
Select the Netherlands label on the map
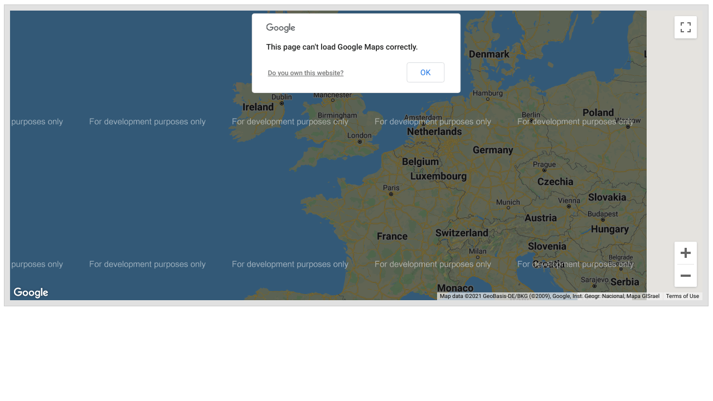(434, 132)
